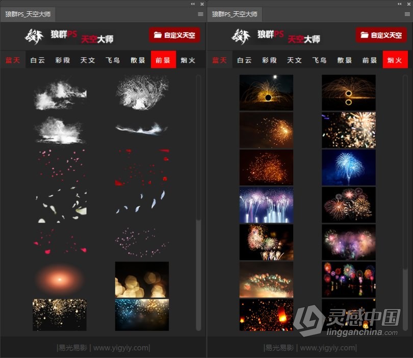Choose the large golden bokeh circles thumbnail

[142, 280]
